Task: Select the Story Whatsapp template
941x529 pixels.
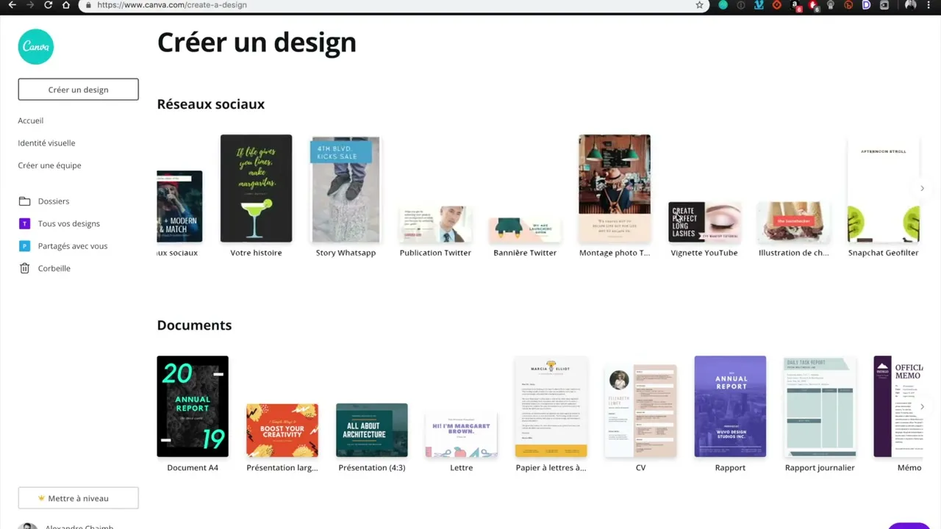Action: (346, 188)
